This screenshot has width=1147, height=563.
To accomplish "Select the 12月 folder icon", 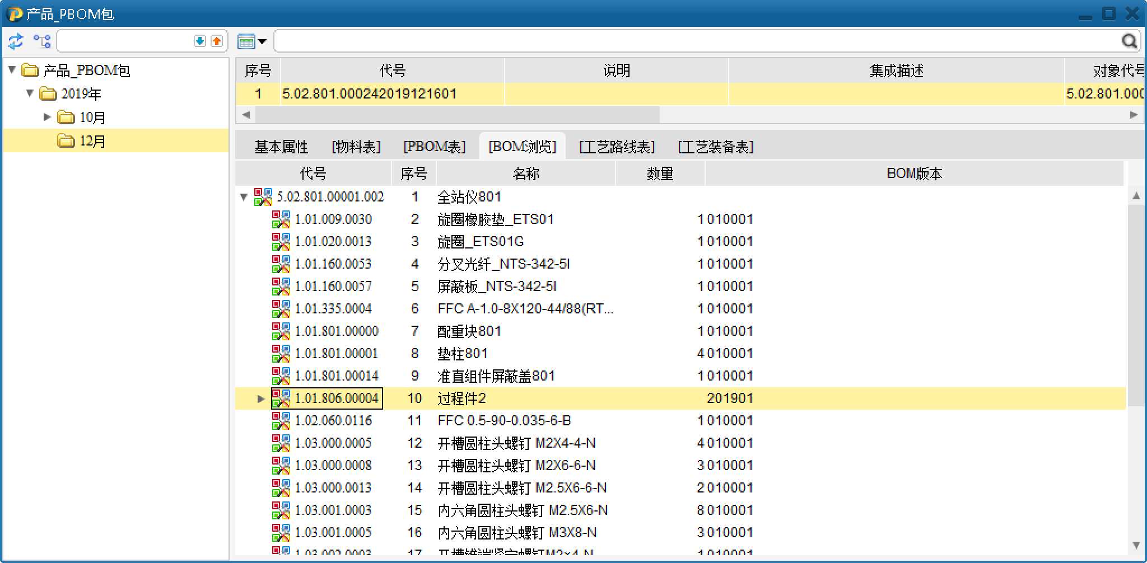I will (x=66, y=141).
